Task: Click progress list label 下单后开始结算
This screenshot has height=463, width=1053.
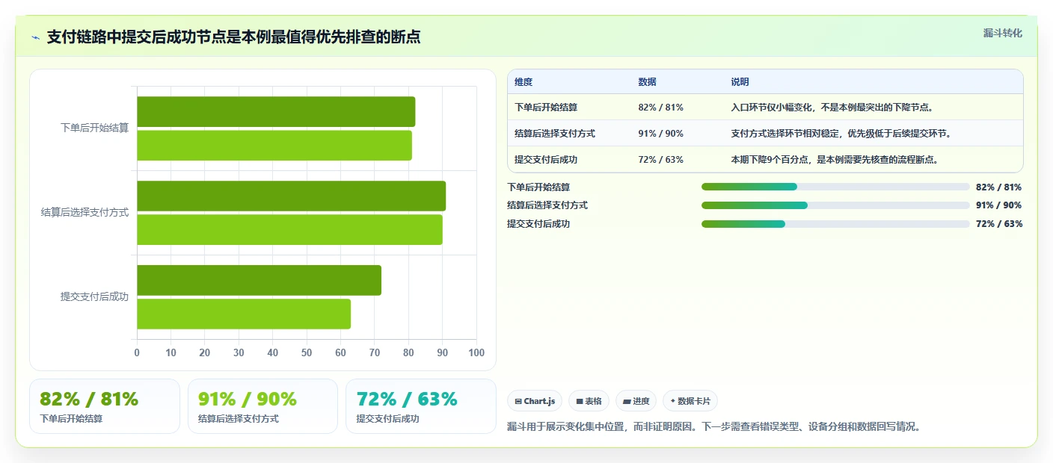Action: [x=538, y=187]
